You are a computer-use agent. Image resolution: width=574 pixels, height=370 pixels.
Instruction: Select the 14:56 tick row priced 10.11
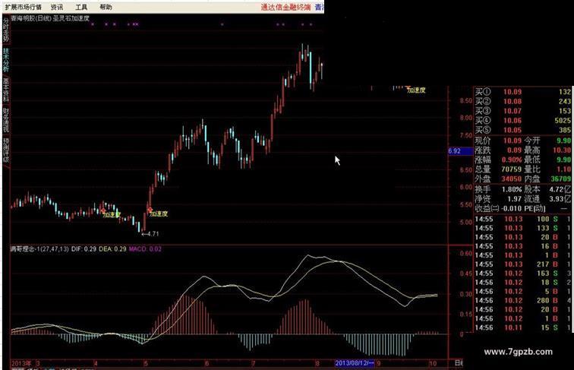pyautogui.click(x=523, y=327)
